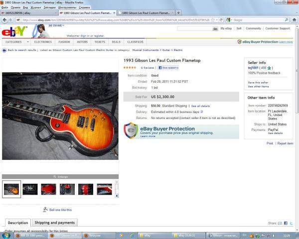299x239 pixels.
Task: Click See all details shipping link
Action: (201, 106)
